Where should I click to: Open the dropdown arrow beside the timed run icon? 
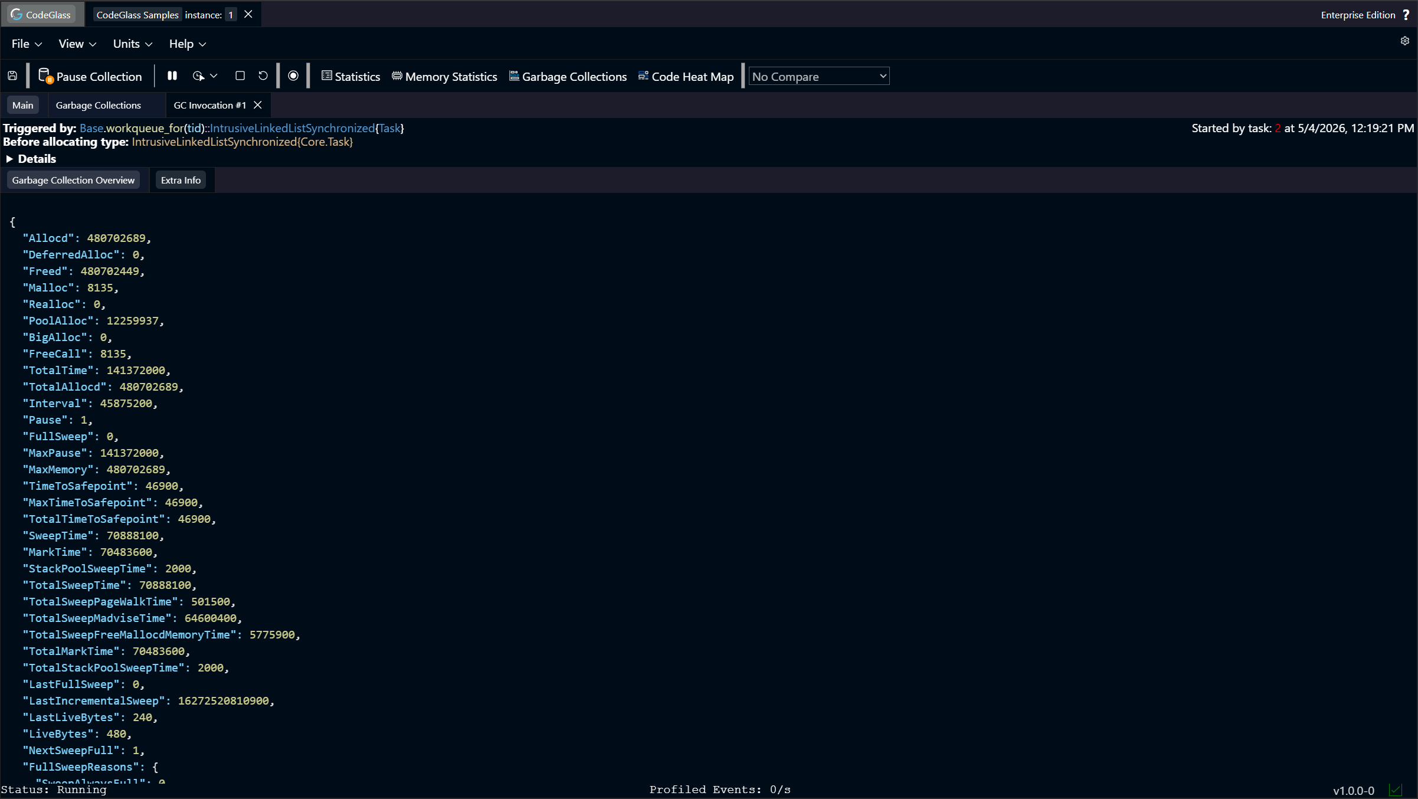(x=214, y=76)
